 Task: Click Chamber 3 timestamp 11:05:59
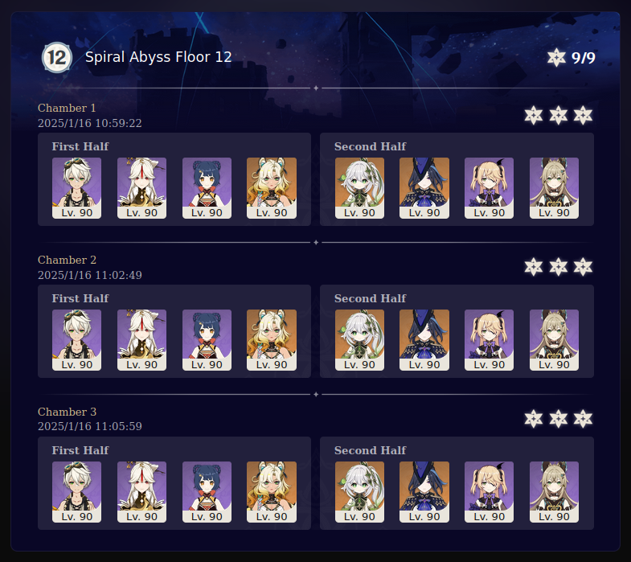[x=90, y=426]
